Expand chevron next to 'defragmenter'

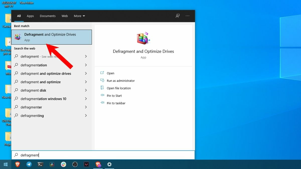86,107
